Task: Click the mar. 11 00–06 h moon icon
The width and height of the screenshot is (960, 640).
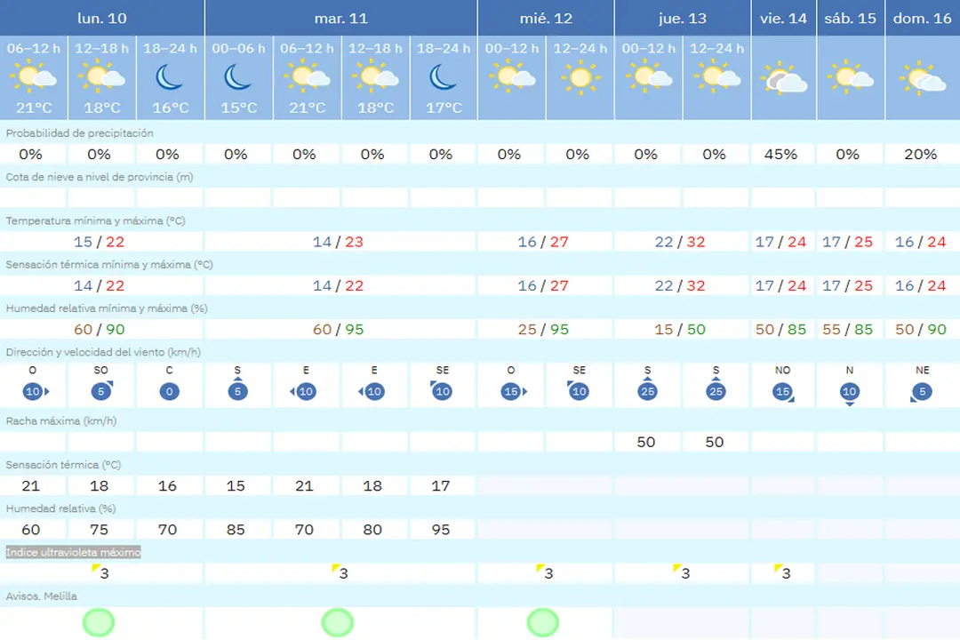Action: (x=238, y=78)
